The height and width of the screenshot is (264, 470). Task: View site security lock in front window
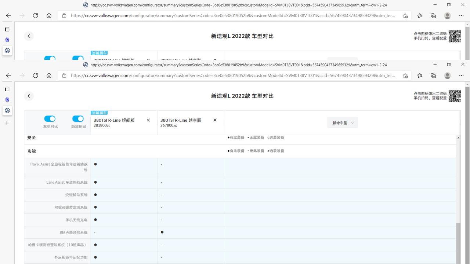click(64, 76)
